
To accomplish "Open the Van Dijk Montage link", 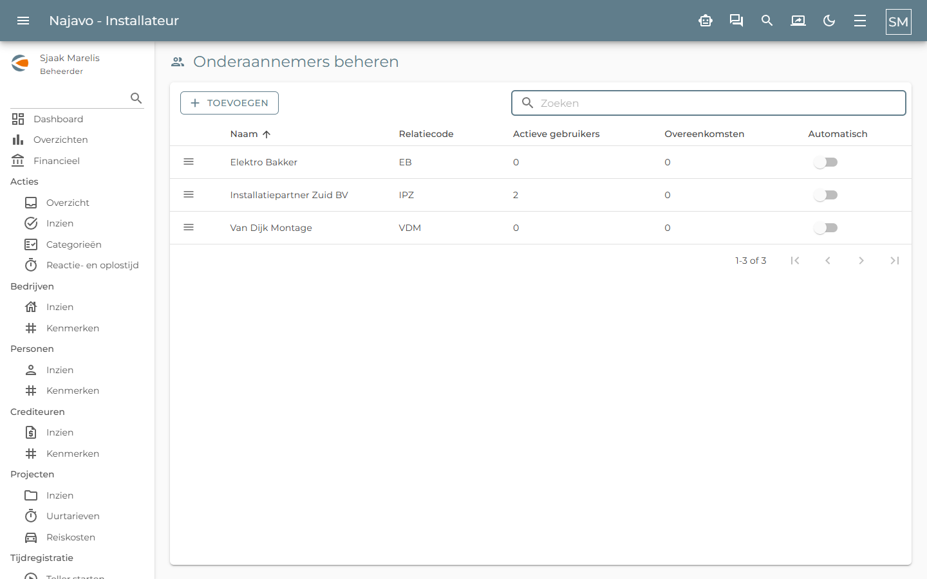I will tap(271, 228).
